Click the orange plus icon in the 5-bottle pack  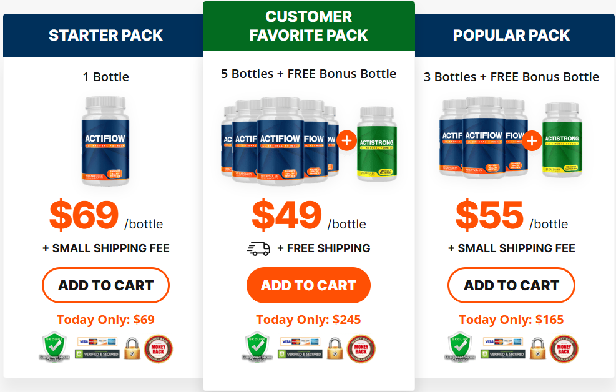(346, 140)
